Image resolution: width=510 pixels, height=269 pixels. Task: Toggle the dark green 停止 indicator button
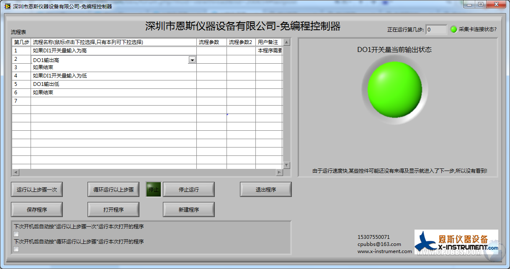point(154,189)
